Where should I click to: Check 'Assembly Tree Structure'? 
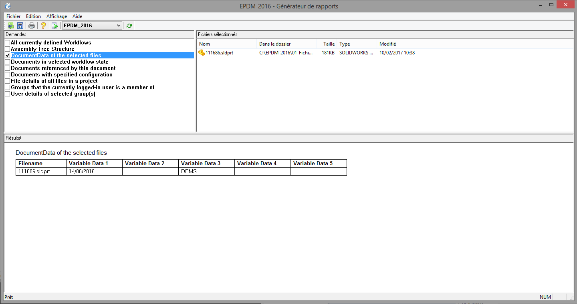tap(8, 49)
